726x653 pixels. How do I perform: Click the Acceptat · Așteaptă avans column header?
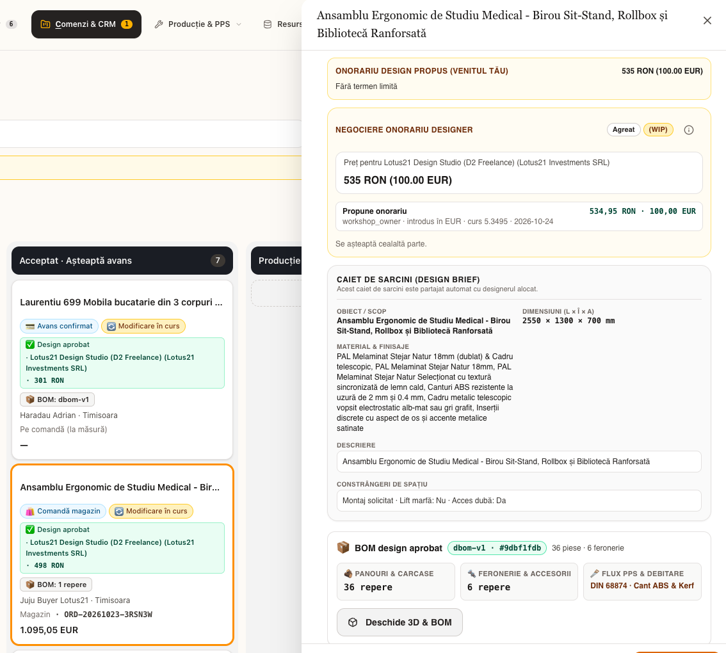(122, 261)
